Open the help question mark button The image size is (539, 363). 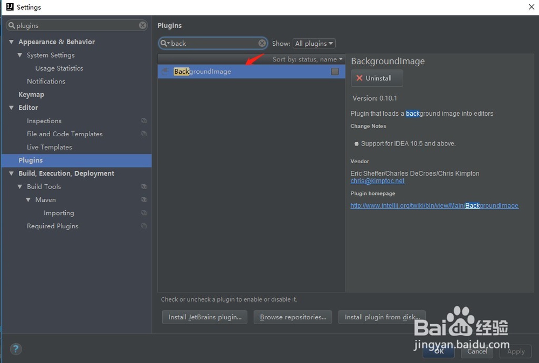click(x=16, y=349)
